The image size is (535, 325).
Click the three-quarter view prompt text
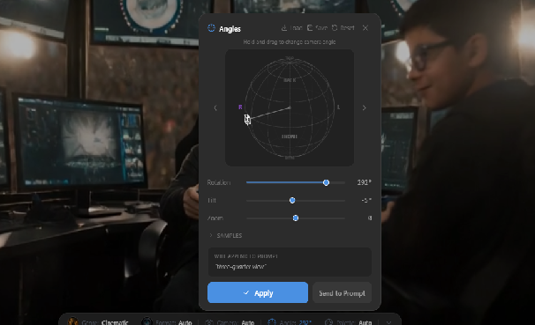point(241,267)
